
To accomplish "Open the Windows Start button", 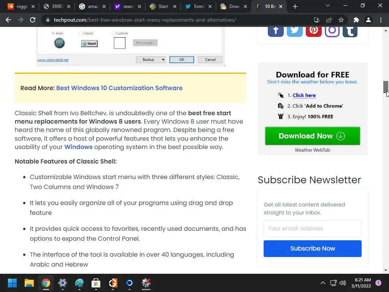I will tap(12, 283).
